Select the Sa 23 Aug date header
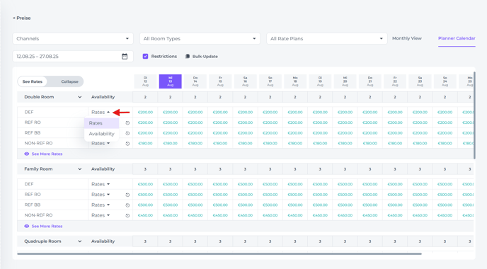Viewport: 487px width, 269px height. click(x=420, y=81)
